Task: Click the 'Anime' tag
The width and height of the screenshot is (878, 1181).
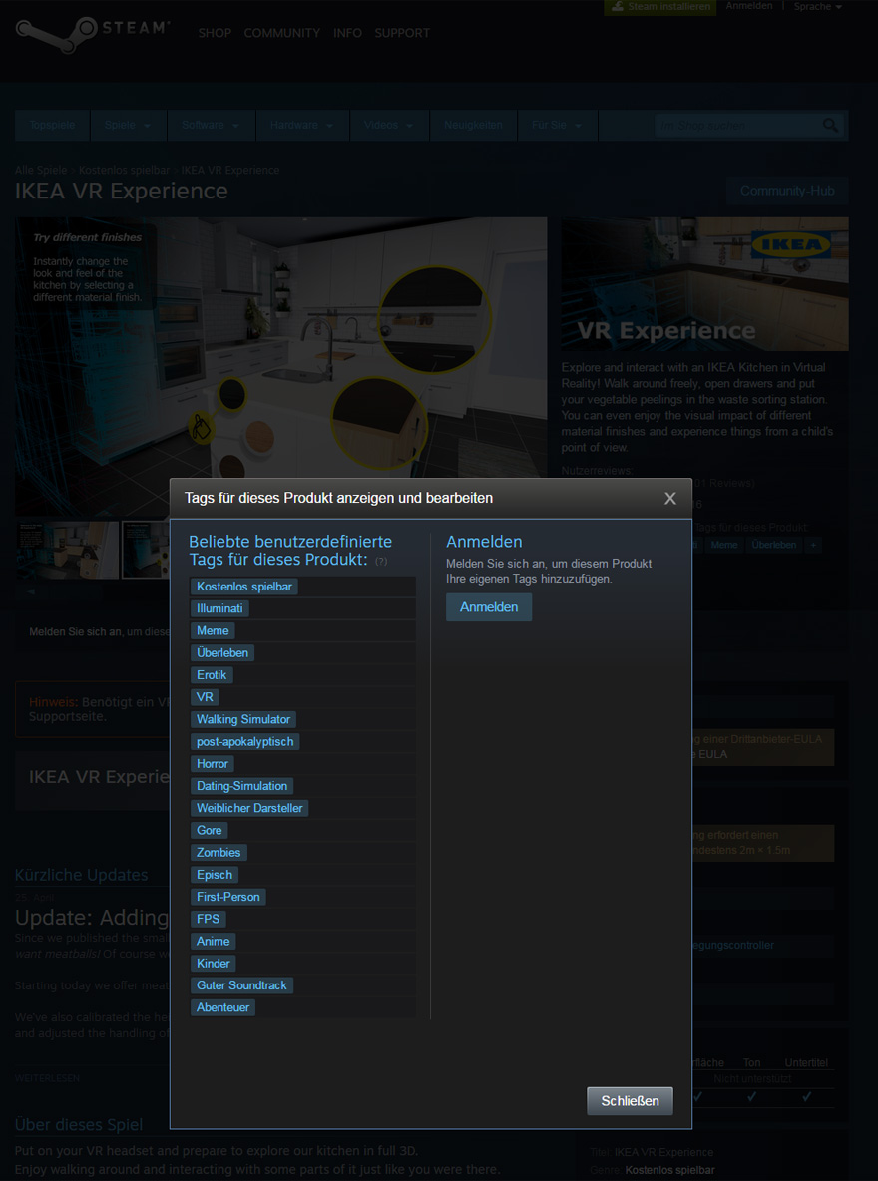Action: pyautogui.click(x=214, y=942)
